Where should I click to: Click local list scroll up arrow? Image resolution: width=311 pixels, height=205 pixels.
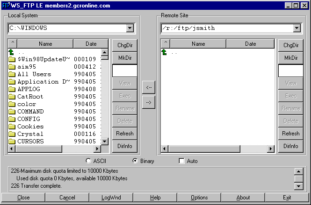[105, 52]
